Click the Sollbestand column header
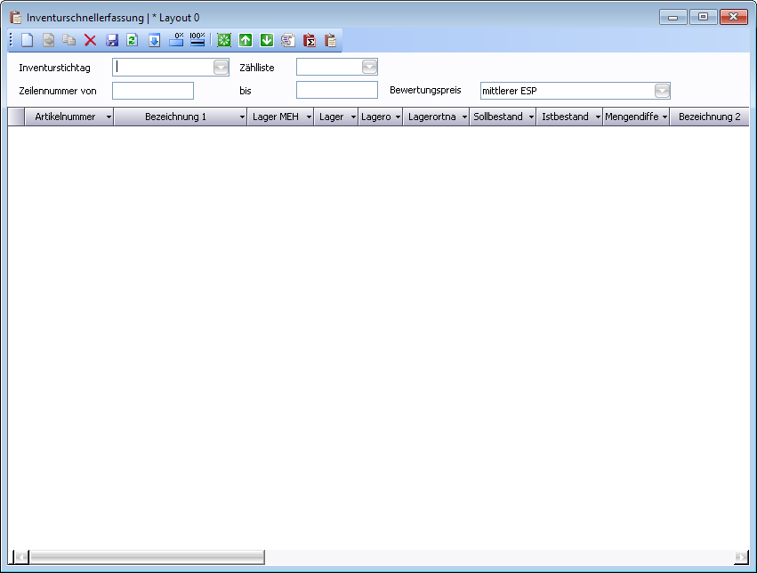Screen dimensions: 757x573 (498, 117)
